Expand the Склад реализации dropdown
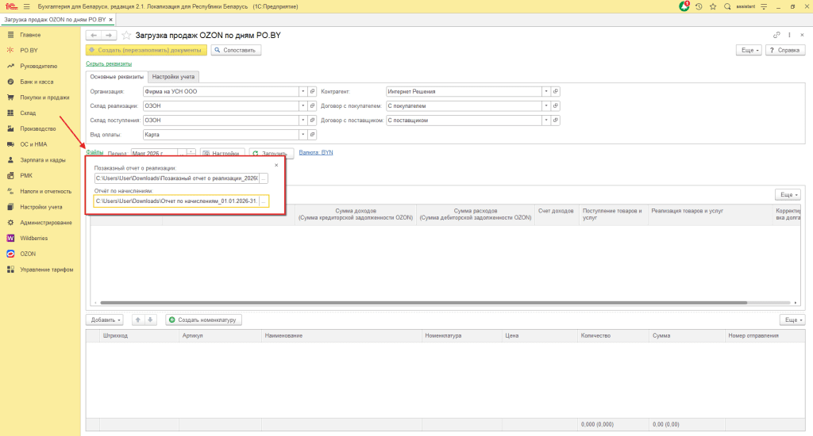Screen dimensions: 813x436 coord(302,106)
